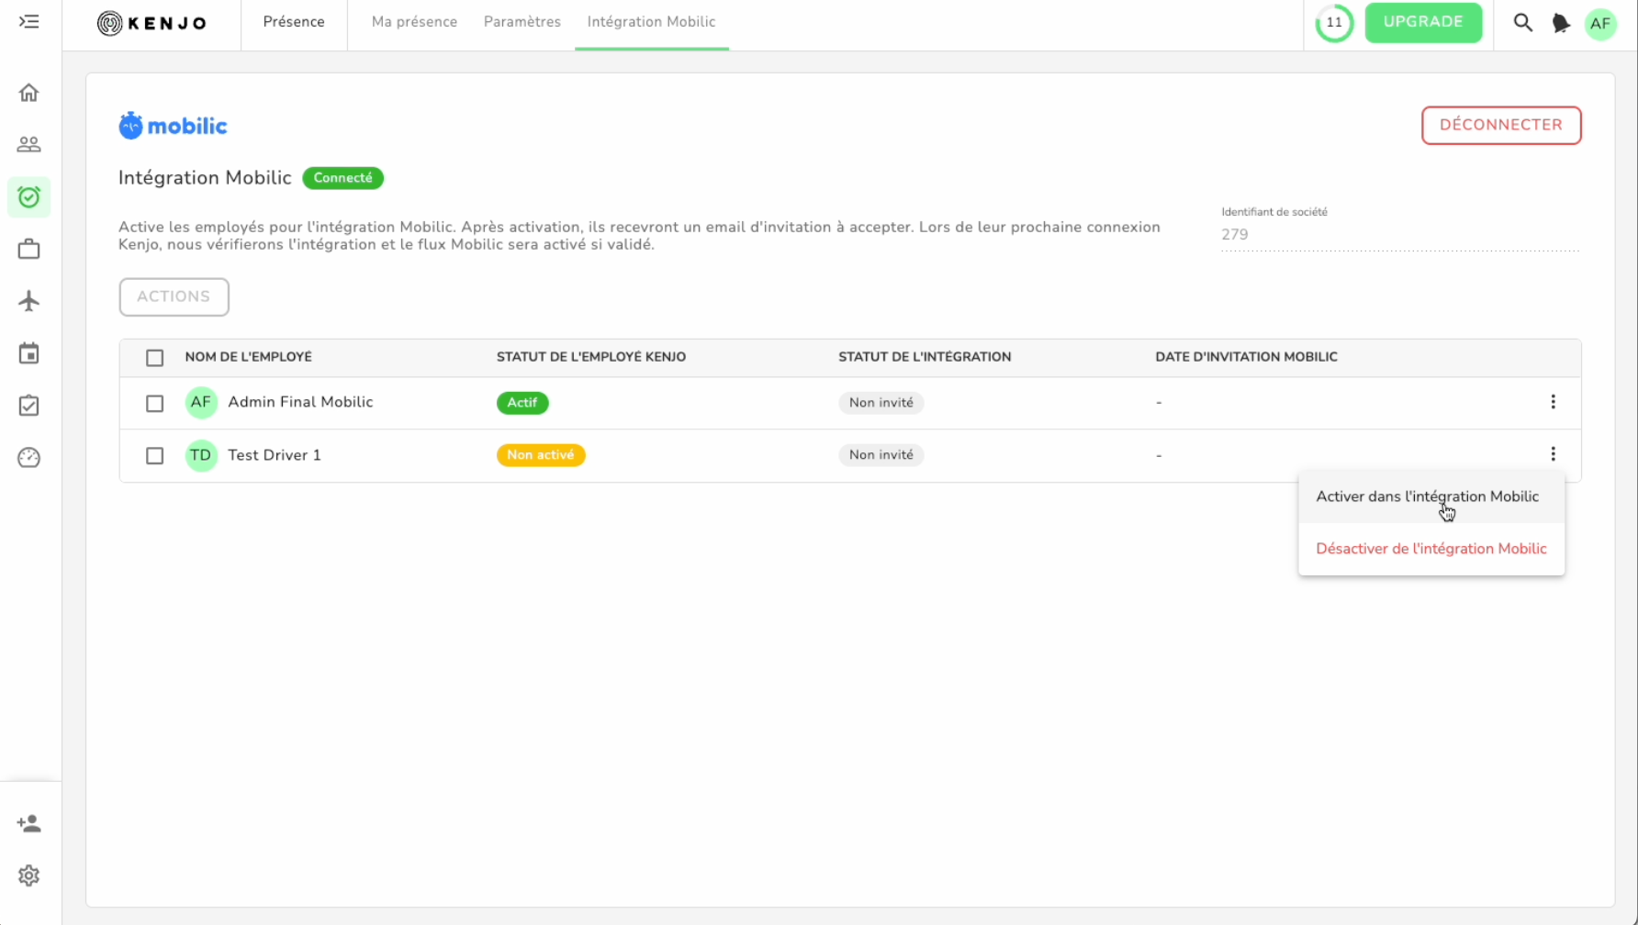Viewport: 1638px width, 925px height.
Task: Click NOM DE L'EMPLOYÉ column header
Action: [x=248, y=357]
